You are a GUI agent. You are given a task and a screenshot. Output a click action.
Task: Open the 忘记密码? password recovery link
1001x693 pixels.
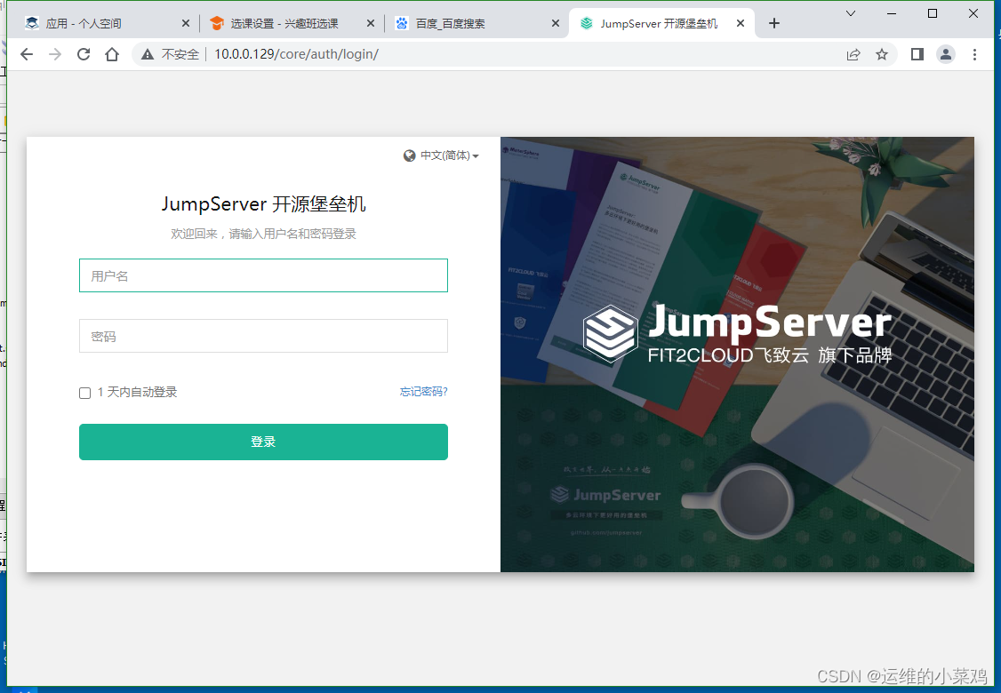click(x=424, y=392)
